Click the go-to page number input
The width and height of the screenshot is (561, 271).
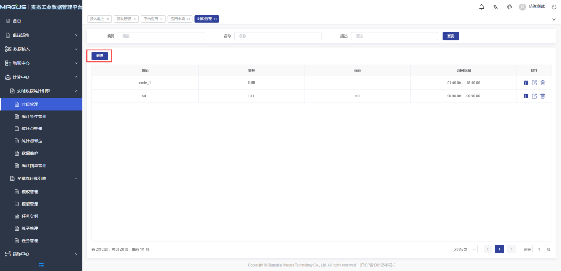coord(539,249)
